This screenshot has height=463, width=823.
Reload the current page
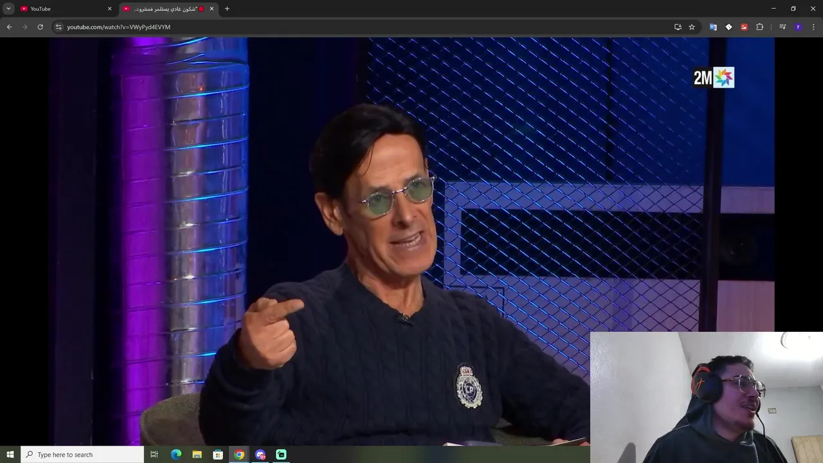pyautogui.click(x=40, y=27)
